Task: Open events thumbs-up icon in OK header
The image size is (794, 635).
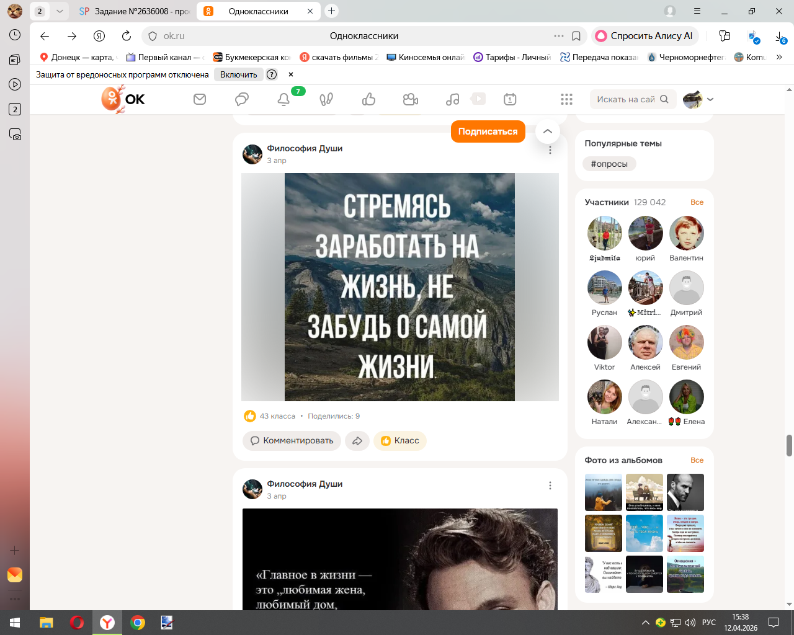Action: click(368, 99)
